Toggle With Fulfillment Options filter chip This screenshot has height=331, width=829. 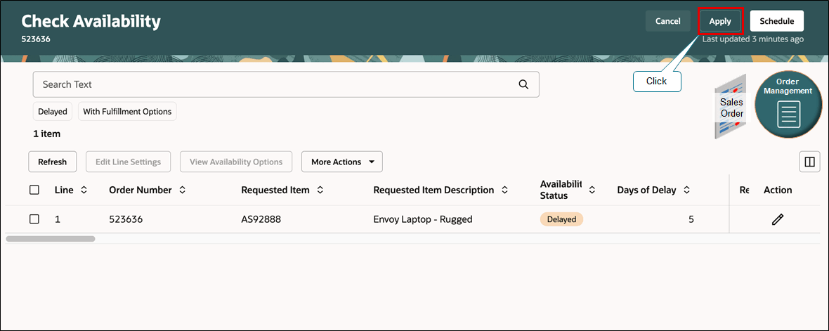coord(127,112)
